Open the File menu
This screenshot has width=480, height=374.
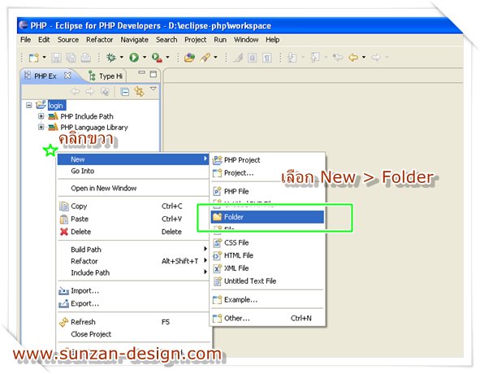click(x=25, y=40)
